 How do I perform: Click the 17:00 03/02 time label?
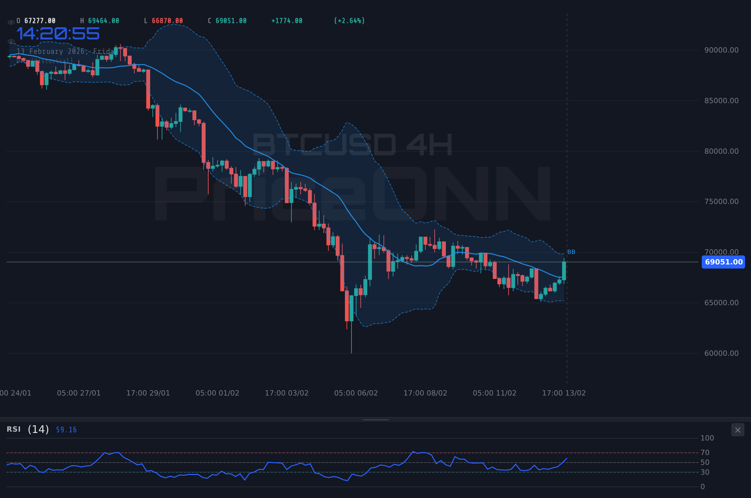click(287, 393)
